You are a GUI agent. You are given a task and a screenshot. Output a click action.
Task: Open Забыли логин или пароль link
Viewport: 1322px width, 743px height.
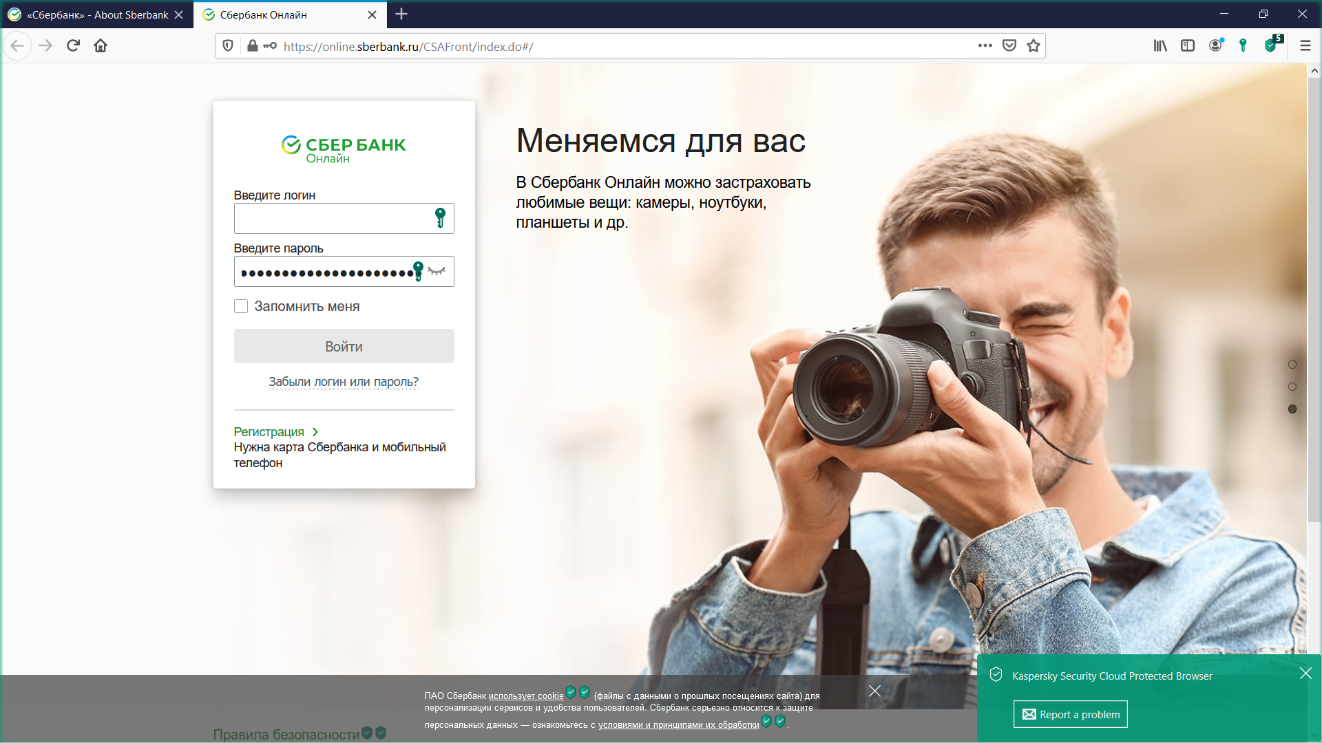click(344, 382)
